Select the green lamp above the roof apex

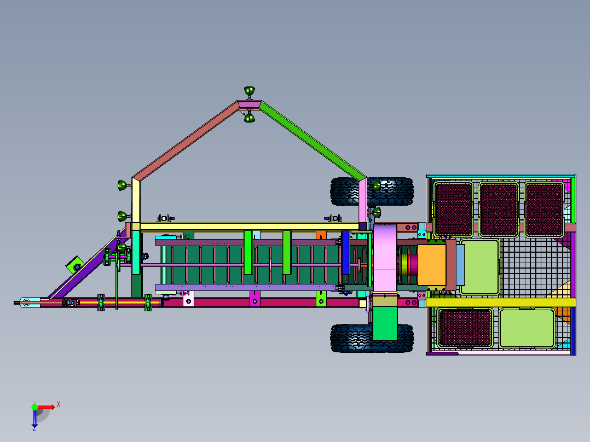[250, 91]
